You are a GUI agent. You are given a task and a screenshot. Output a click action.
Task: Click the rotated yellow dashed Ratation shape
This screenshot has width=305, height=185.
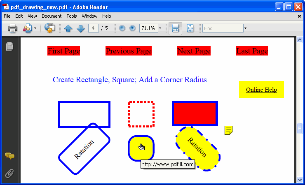(198, 149)
